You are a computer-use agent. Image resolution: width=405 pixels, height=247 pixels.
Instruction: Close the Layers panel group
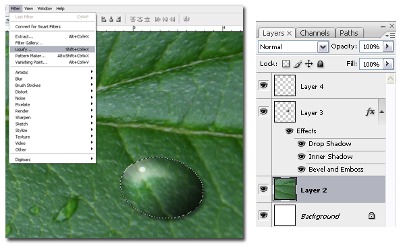pyautogui.click(x=391, y=26)
